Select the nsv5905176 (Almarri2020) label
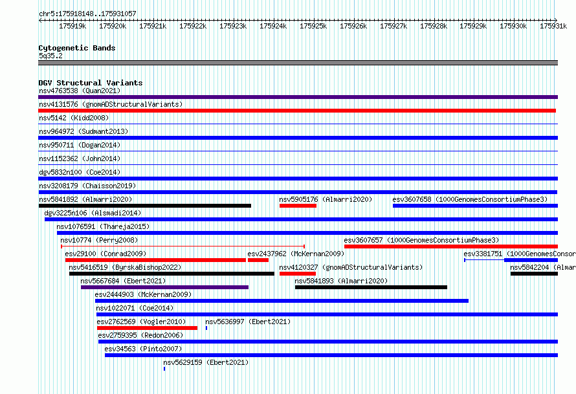 coord(326,199)
